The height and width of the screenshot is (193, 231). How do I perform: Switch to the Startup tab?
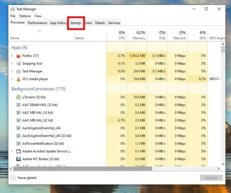point(75,23)
